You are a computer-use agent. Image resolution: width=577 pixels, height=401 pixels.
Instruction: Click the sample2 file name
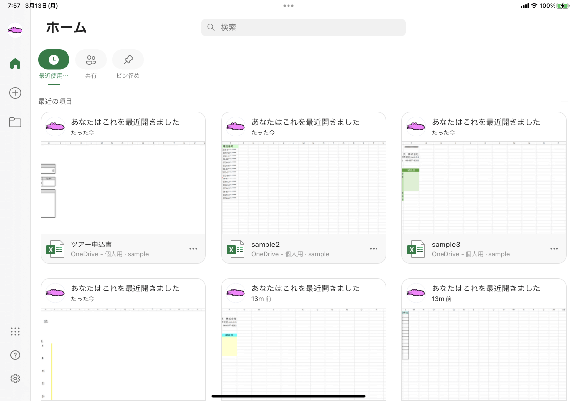click(266, 245)
